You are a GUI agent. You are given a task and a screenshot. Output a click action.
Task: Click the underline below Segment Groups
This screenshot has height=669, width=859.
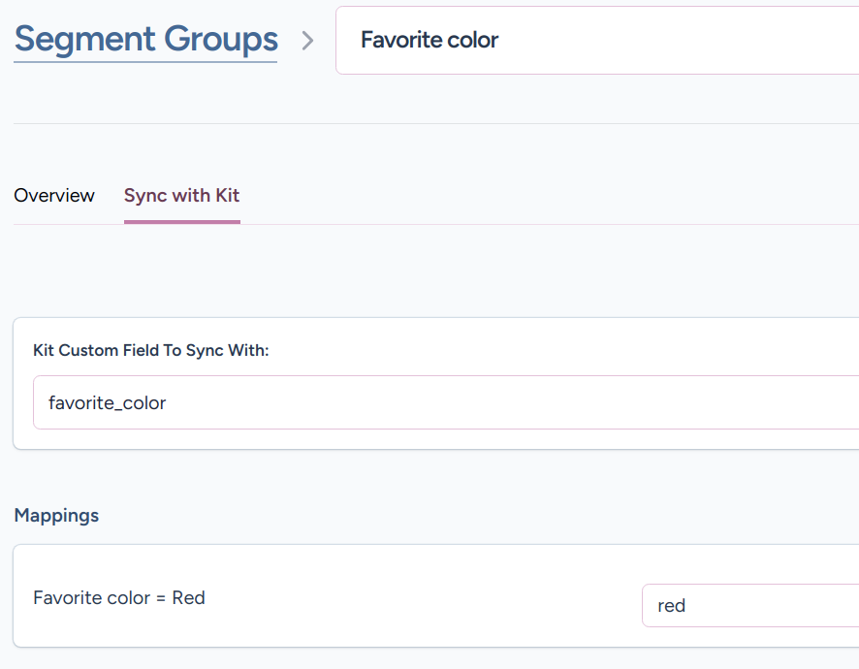[x=145, y=62]
